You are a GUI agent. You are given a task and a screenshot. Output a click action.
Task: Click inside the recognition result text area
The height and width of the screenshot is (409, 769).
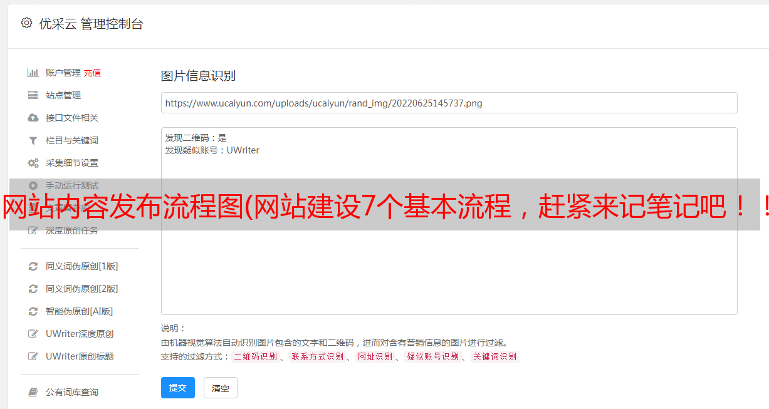point(449,221)
